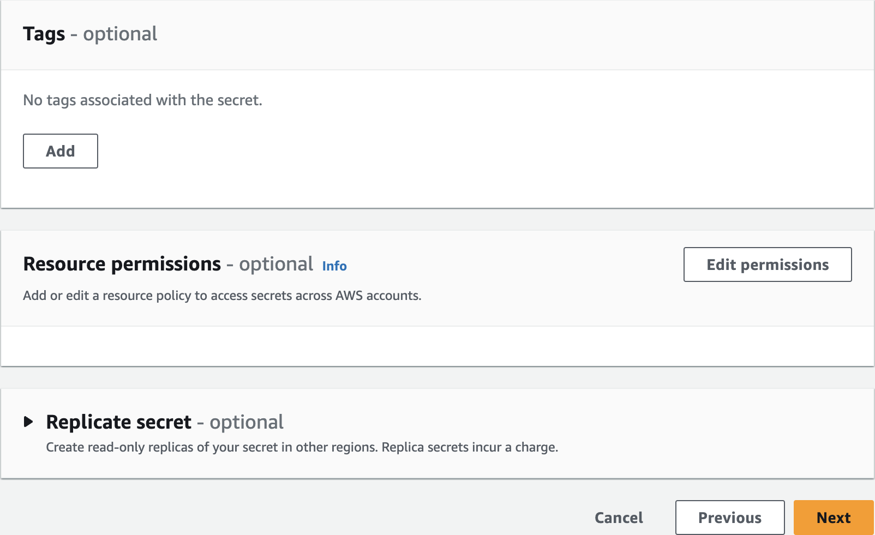Image resolution: width=875 pixels, height=535 pixels.
Task: Click the 'No tags associated with the secret' message
Action: click(142, 100)
